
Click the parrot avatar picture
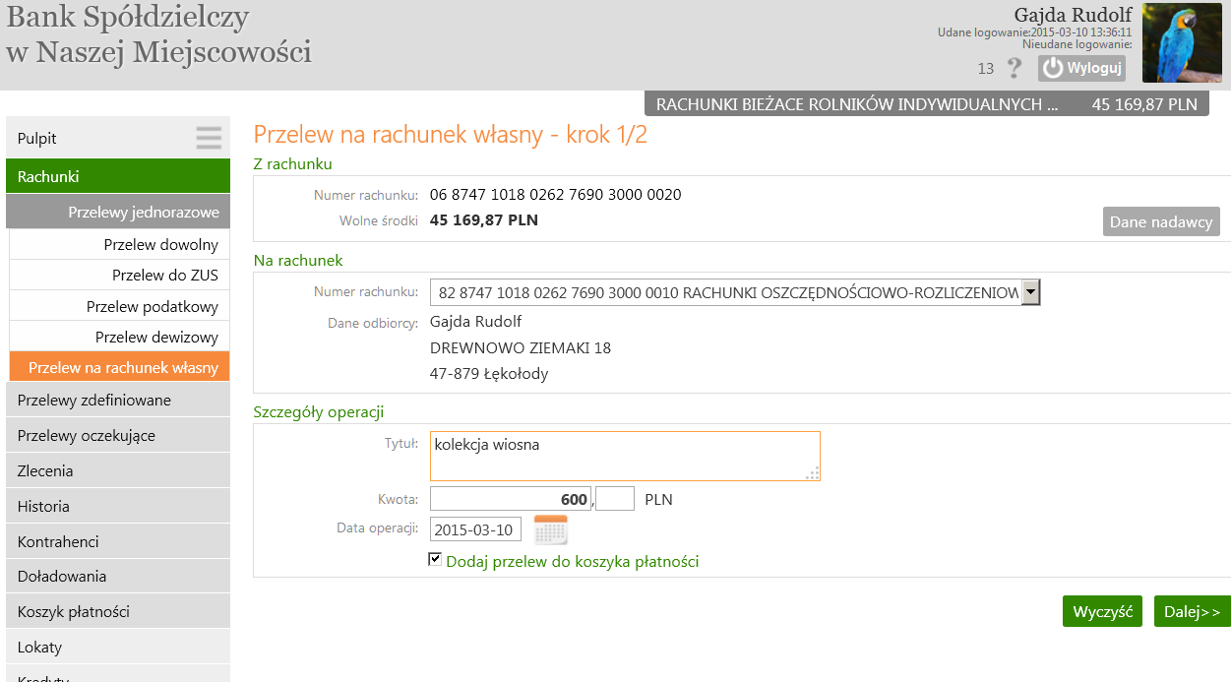(x=1182, y=42)
